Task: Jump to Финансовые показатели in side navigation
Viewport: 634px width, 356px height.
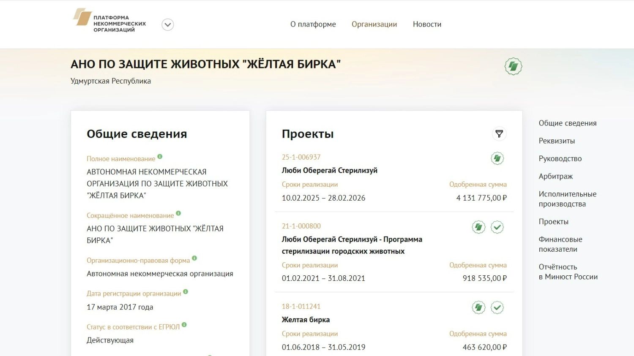Action: (x=560, y=244)
